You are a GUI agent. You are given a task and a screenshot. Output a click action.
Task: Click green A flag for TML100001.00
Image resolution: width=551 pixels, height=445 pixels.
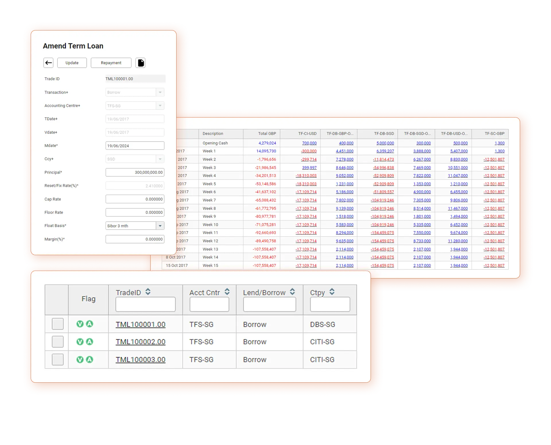pos(90,324)
